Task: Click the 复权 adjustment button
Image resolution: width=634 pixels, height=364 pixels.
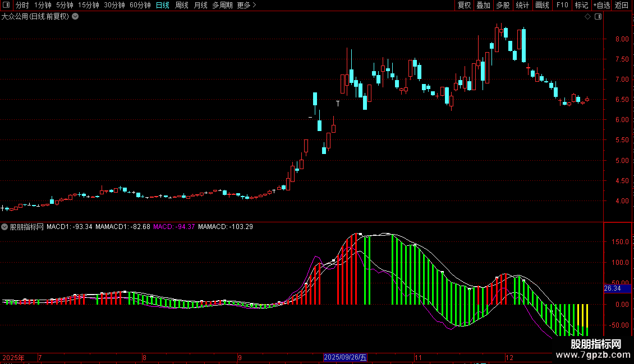Action: pos(464,5)
